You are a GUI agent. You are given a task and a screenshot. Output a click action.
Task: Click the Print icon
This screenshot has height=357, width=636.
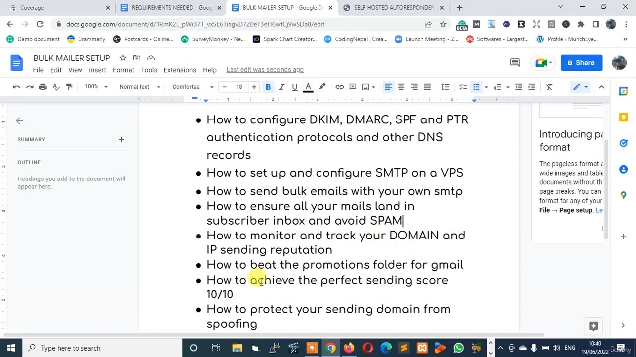click(43, 87)
